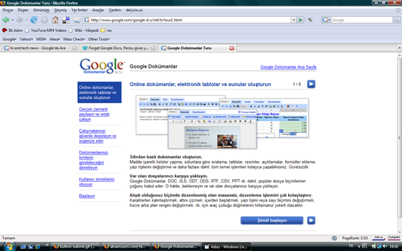
Task: Close the Google Dokümanlar Turu tab
Action: [232, 48]
